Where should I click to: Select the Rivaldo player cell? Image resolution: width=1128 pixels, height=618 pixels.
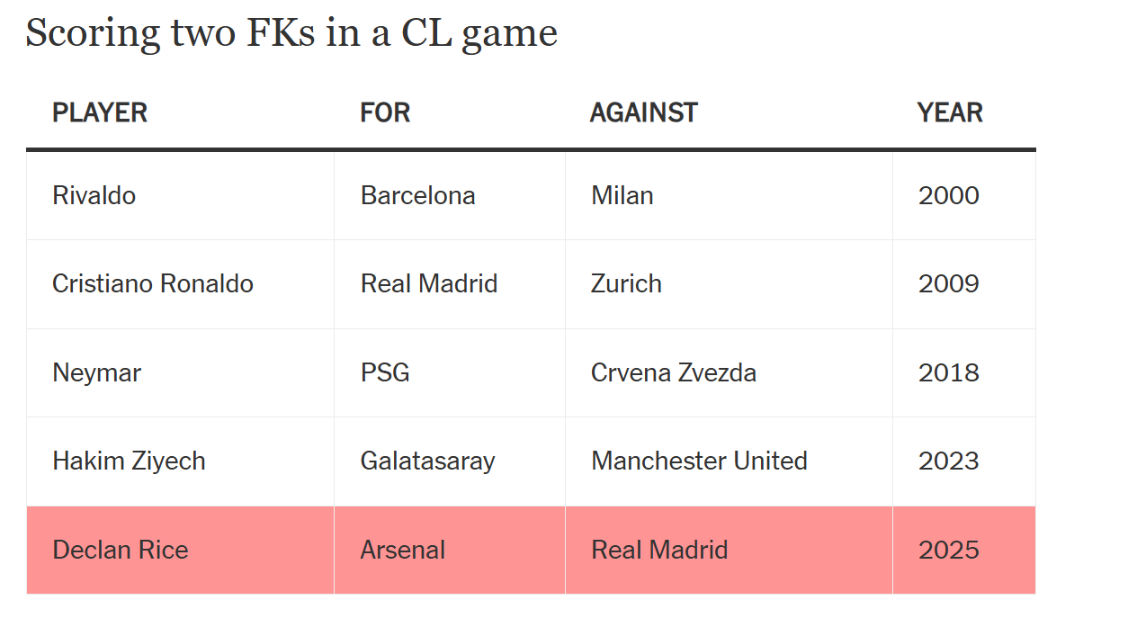pos(181,195)
